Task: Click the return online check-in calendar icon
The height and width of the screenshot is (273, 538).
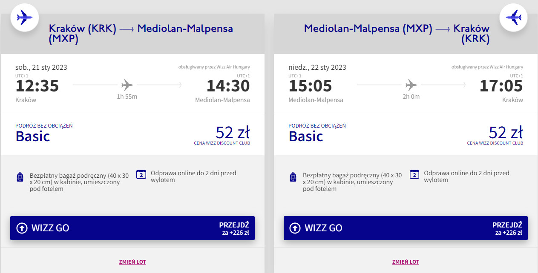Action: click(414, 174)
